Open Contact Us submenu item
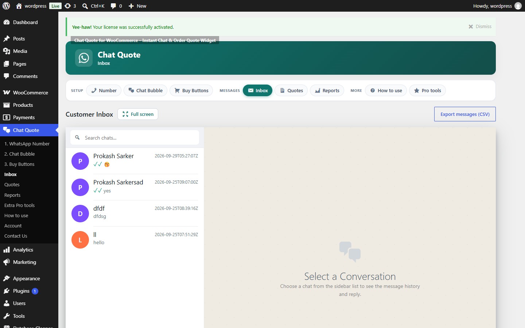The image size is (525, 328). coord(16,236)
